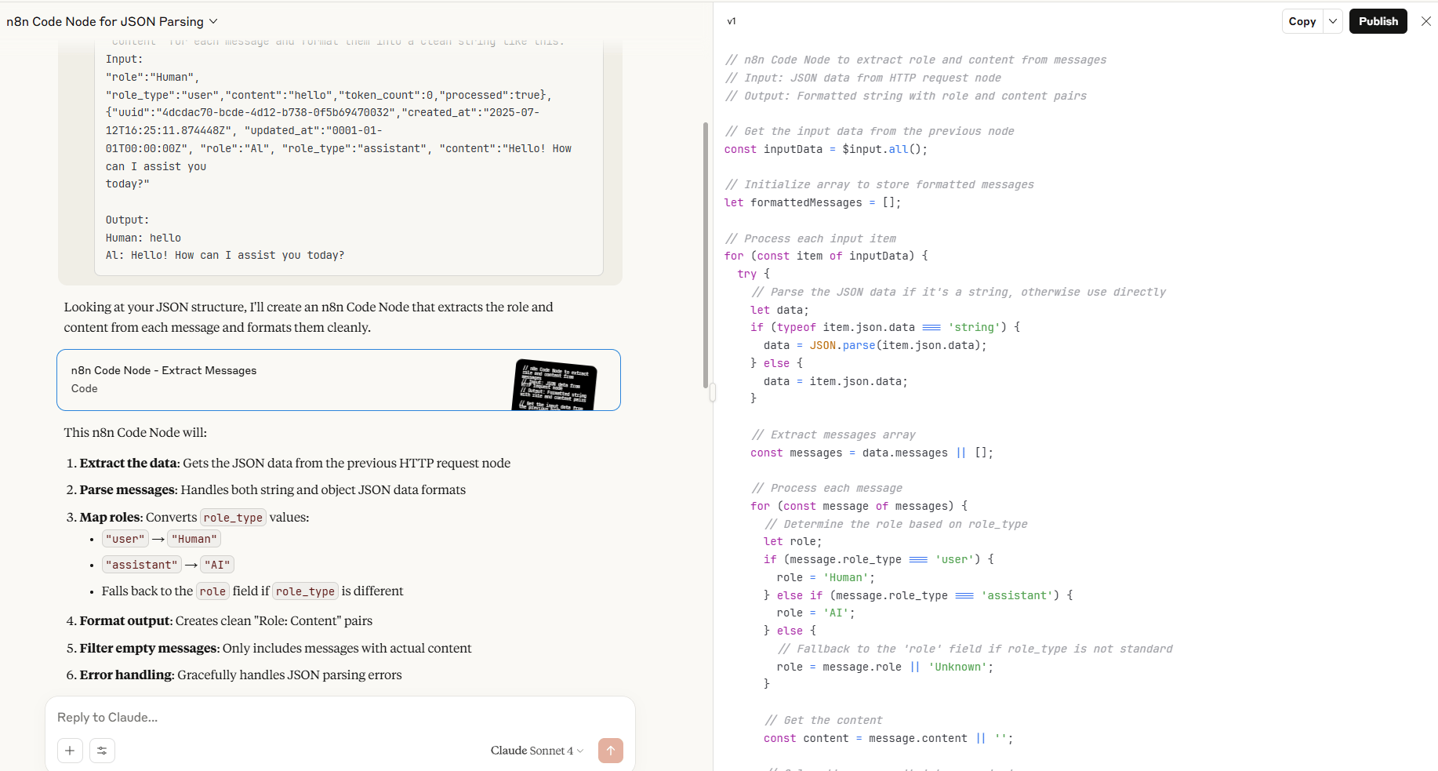Click the role_type inline code after Converts

point(234,518)
